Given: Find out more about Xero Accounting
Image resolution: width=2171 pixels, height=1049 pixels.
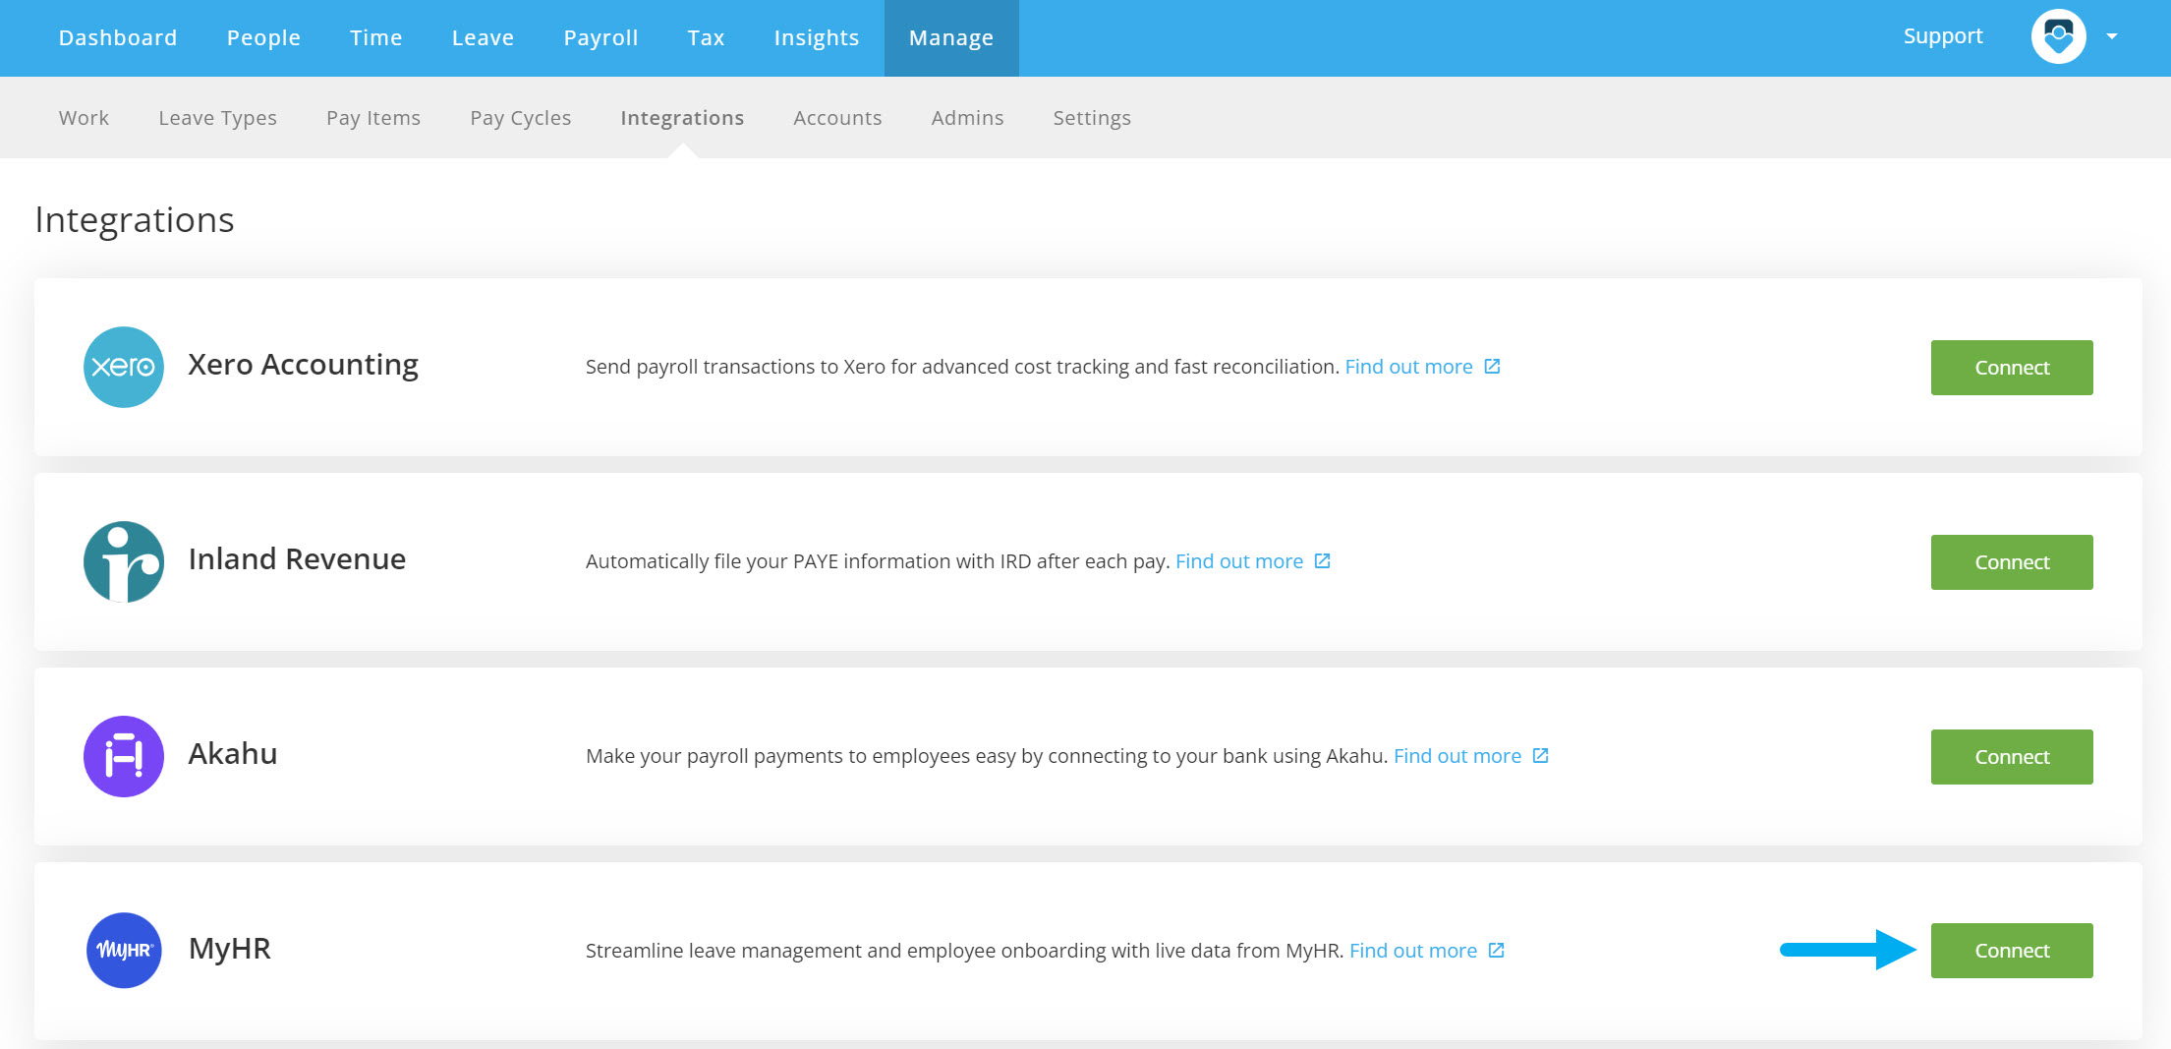Looking at the screenshot, I should tap(1408, 367).
